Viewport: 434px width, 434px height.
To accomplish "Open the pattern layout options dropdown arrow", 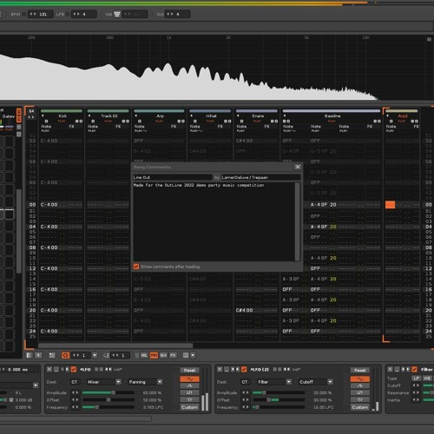I will click(x=193, y=355).
